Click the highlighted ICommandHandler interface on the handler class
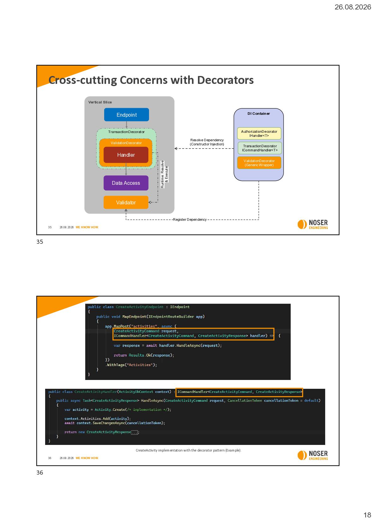This screenshot has height=531, width=376. 239,392
